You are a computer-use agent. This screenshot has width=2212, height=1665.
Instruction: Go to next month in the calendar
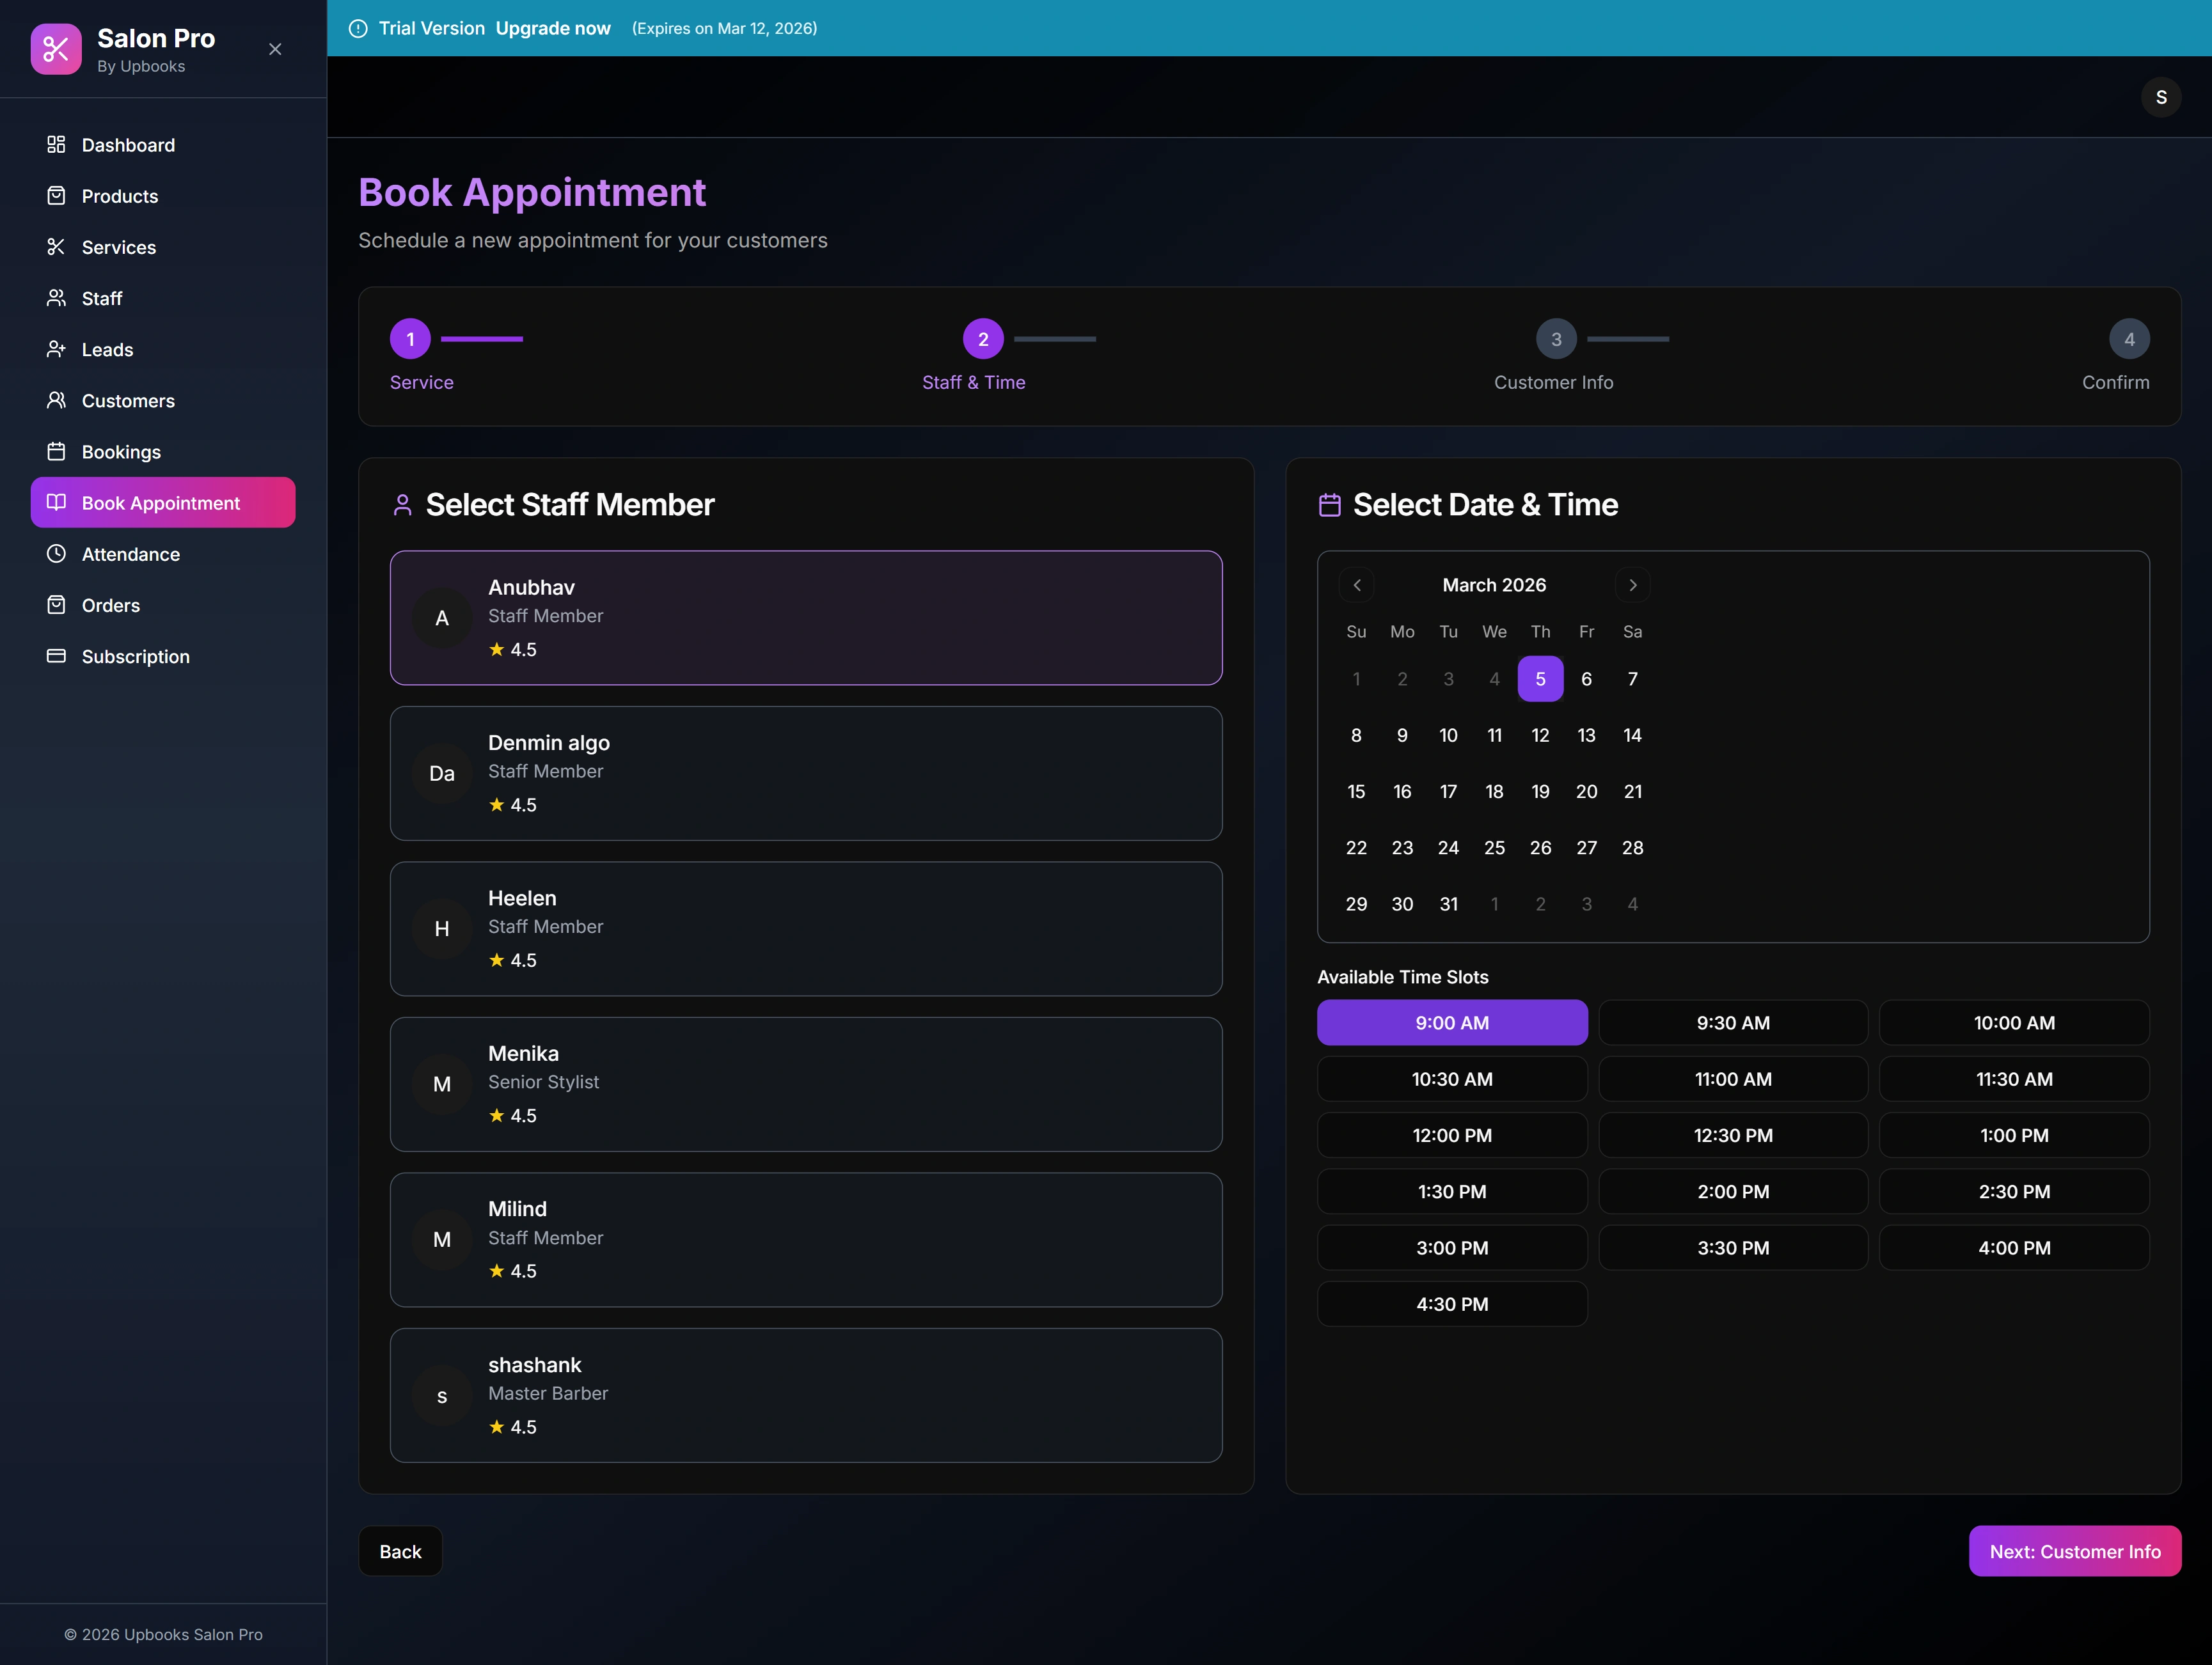(x=1632, y=584)
